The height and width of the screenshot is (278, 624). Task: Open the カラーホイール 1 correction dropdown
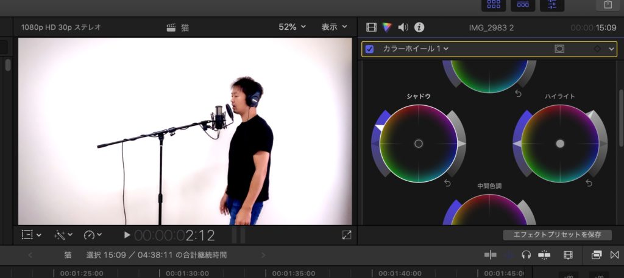coord(416,49)
